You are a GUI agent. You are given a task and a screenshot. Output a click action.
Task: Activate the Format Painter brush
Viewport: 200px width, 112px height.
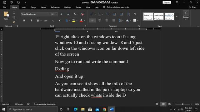tap(14, 22)
